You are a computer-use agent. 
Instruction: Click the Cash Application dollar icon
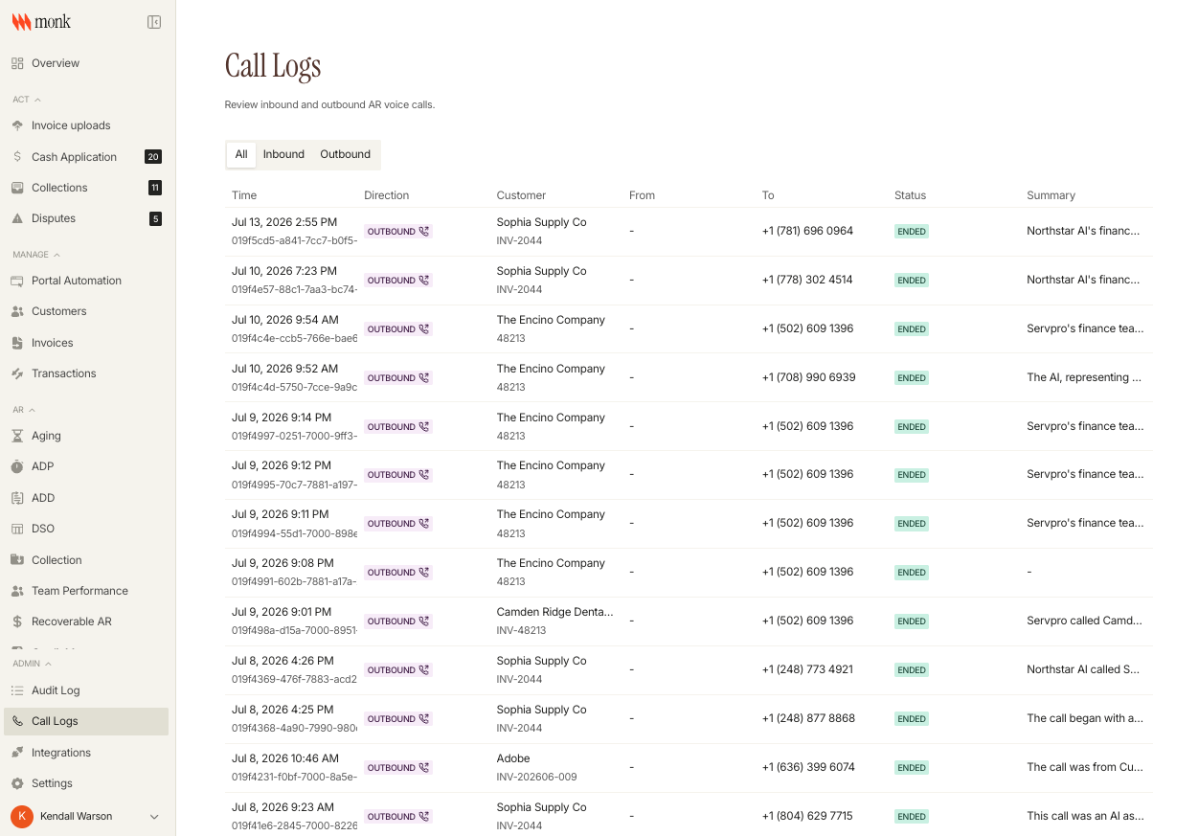pos(17,156)
